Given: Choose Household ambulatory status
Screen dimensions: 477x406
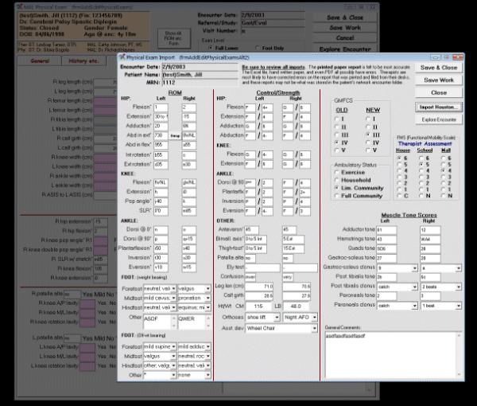Looking at the screenshot, I should point(337,180).
